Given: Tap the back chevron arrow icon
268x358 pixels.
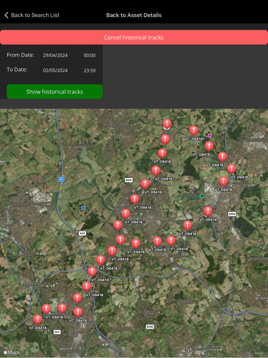Looking at the screenshot, I should coord(7,15).
